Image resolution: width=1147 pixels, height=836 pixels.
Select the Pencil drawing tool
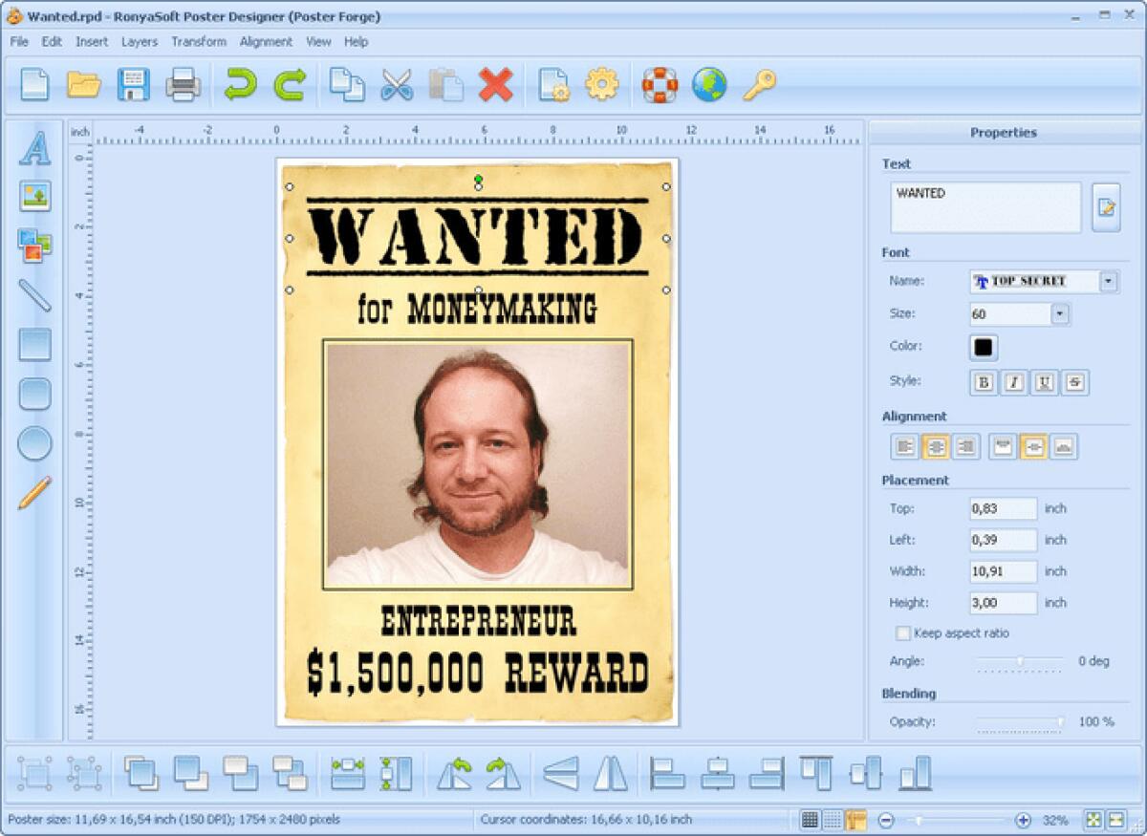(34, 492)
